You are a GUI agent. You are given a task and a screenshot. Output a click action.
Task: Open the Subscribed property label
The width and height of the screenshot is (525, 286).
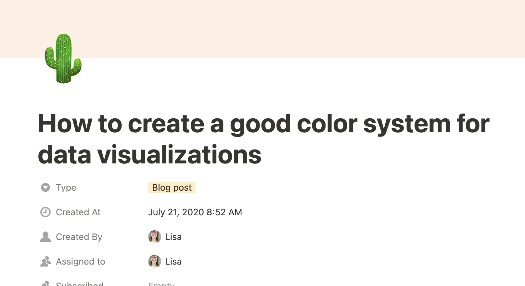79,284
